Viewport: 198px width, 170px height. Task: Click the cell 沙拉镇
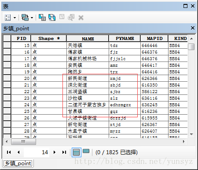[88, 98]
